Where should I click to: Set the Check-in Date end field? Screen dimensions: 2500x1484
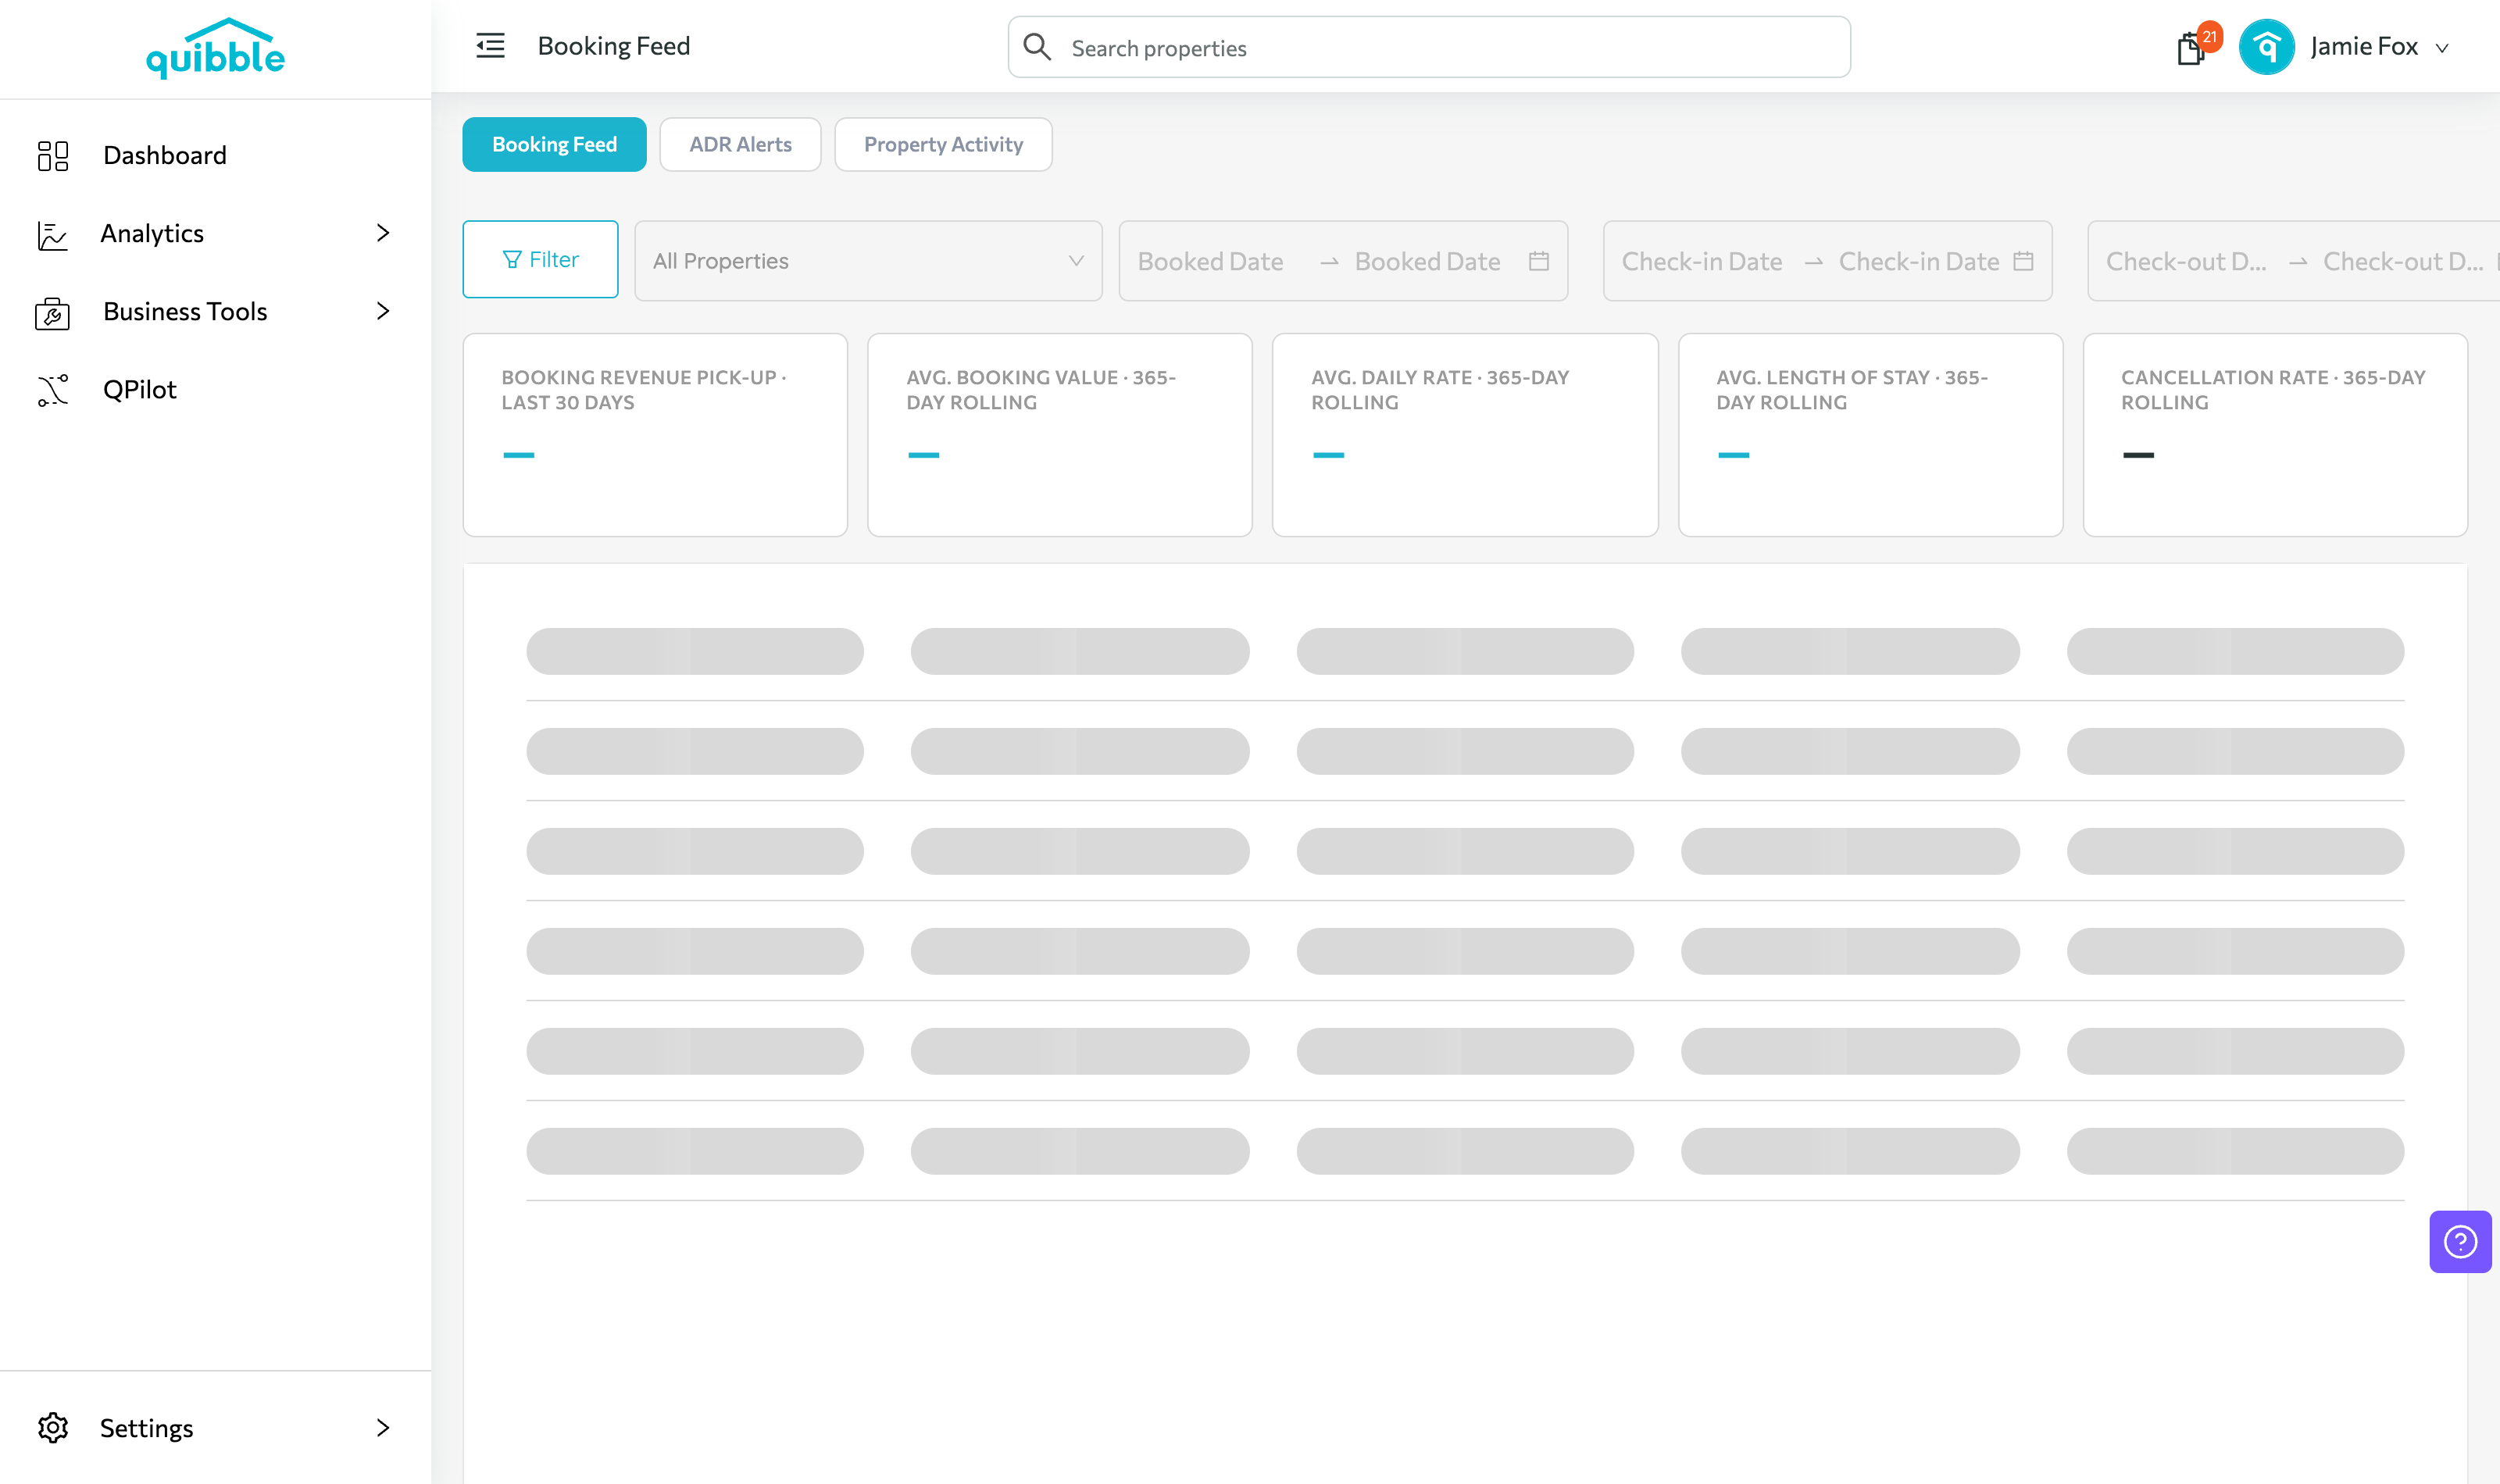1918,261
